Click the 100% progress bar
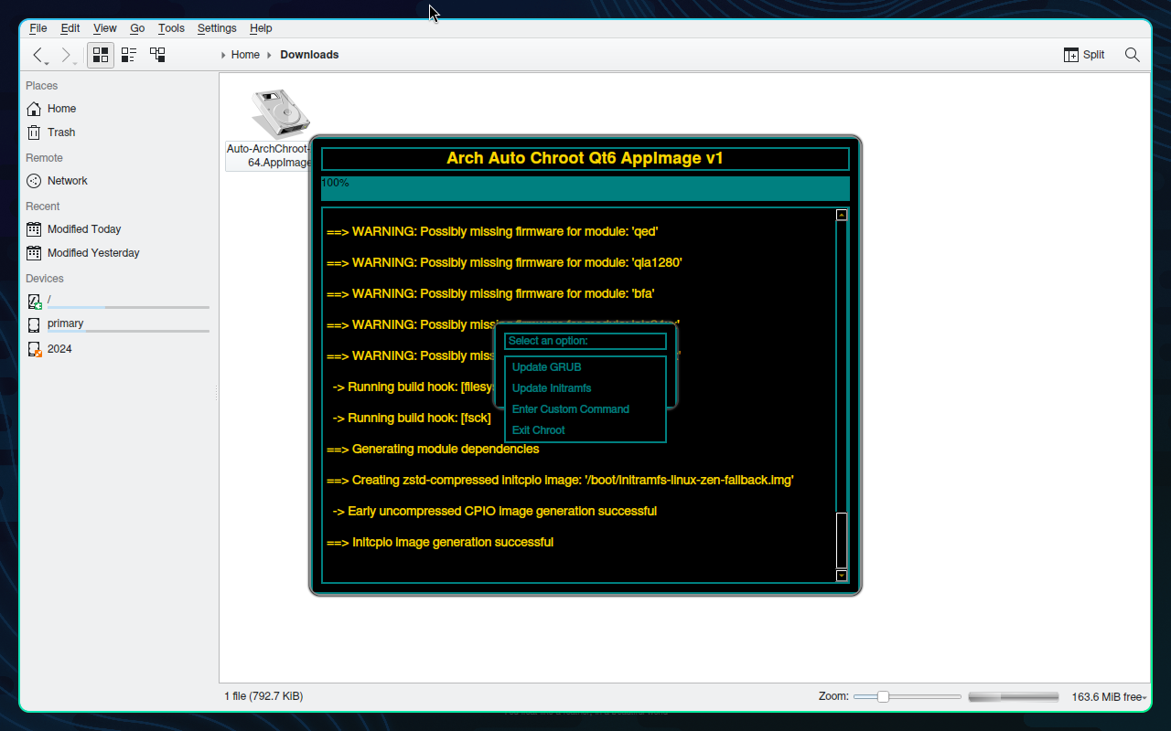The width and height of the screenshot is (1171, 731). tap(585, 188)
